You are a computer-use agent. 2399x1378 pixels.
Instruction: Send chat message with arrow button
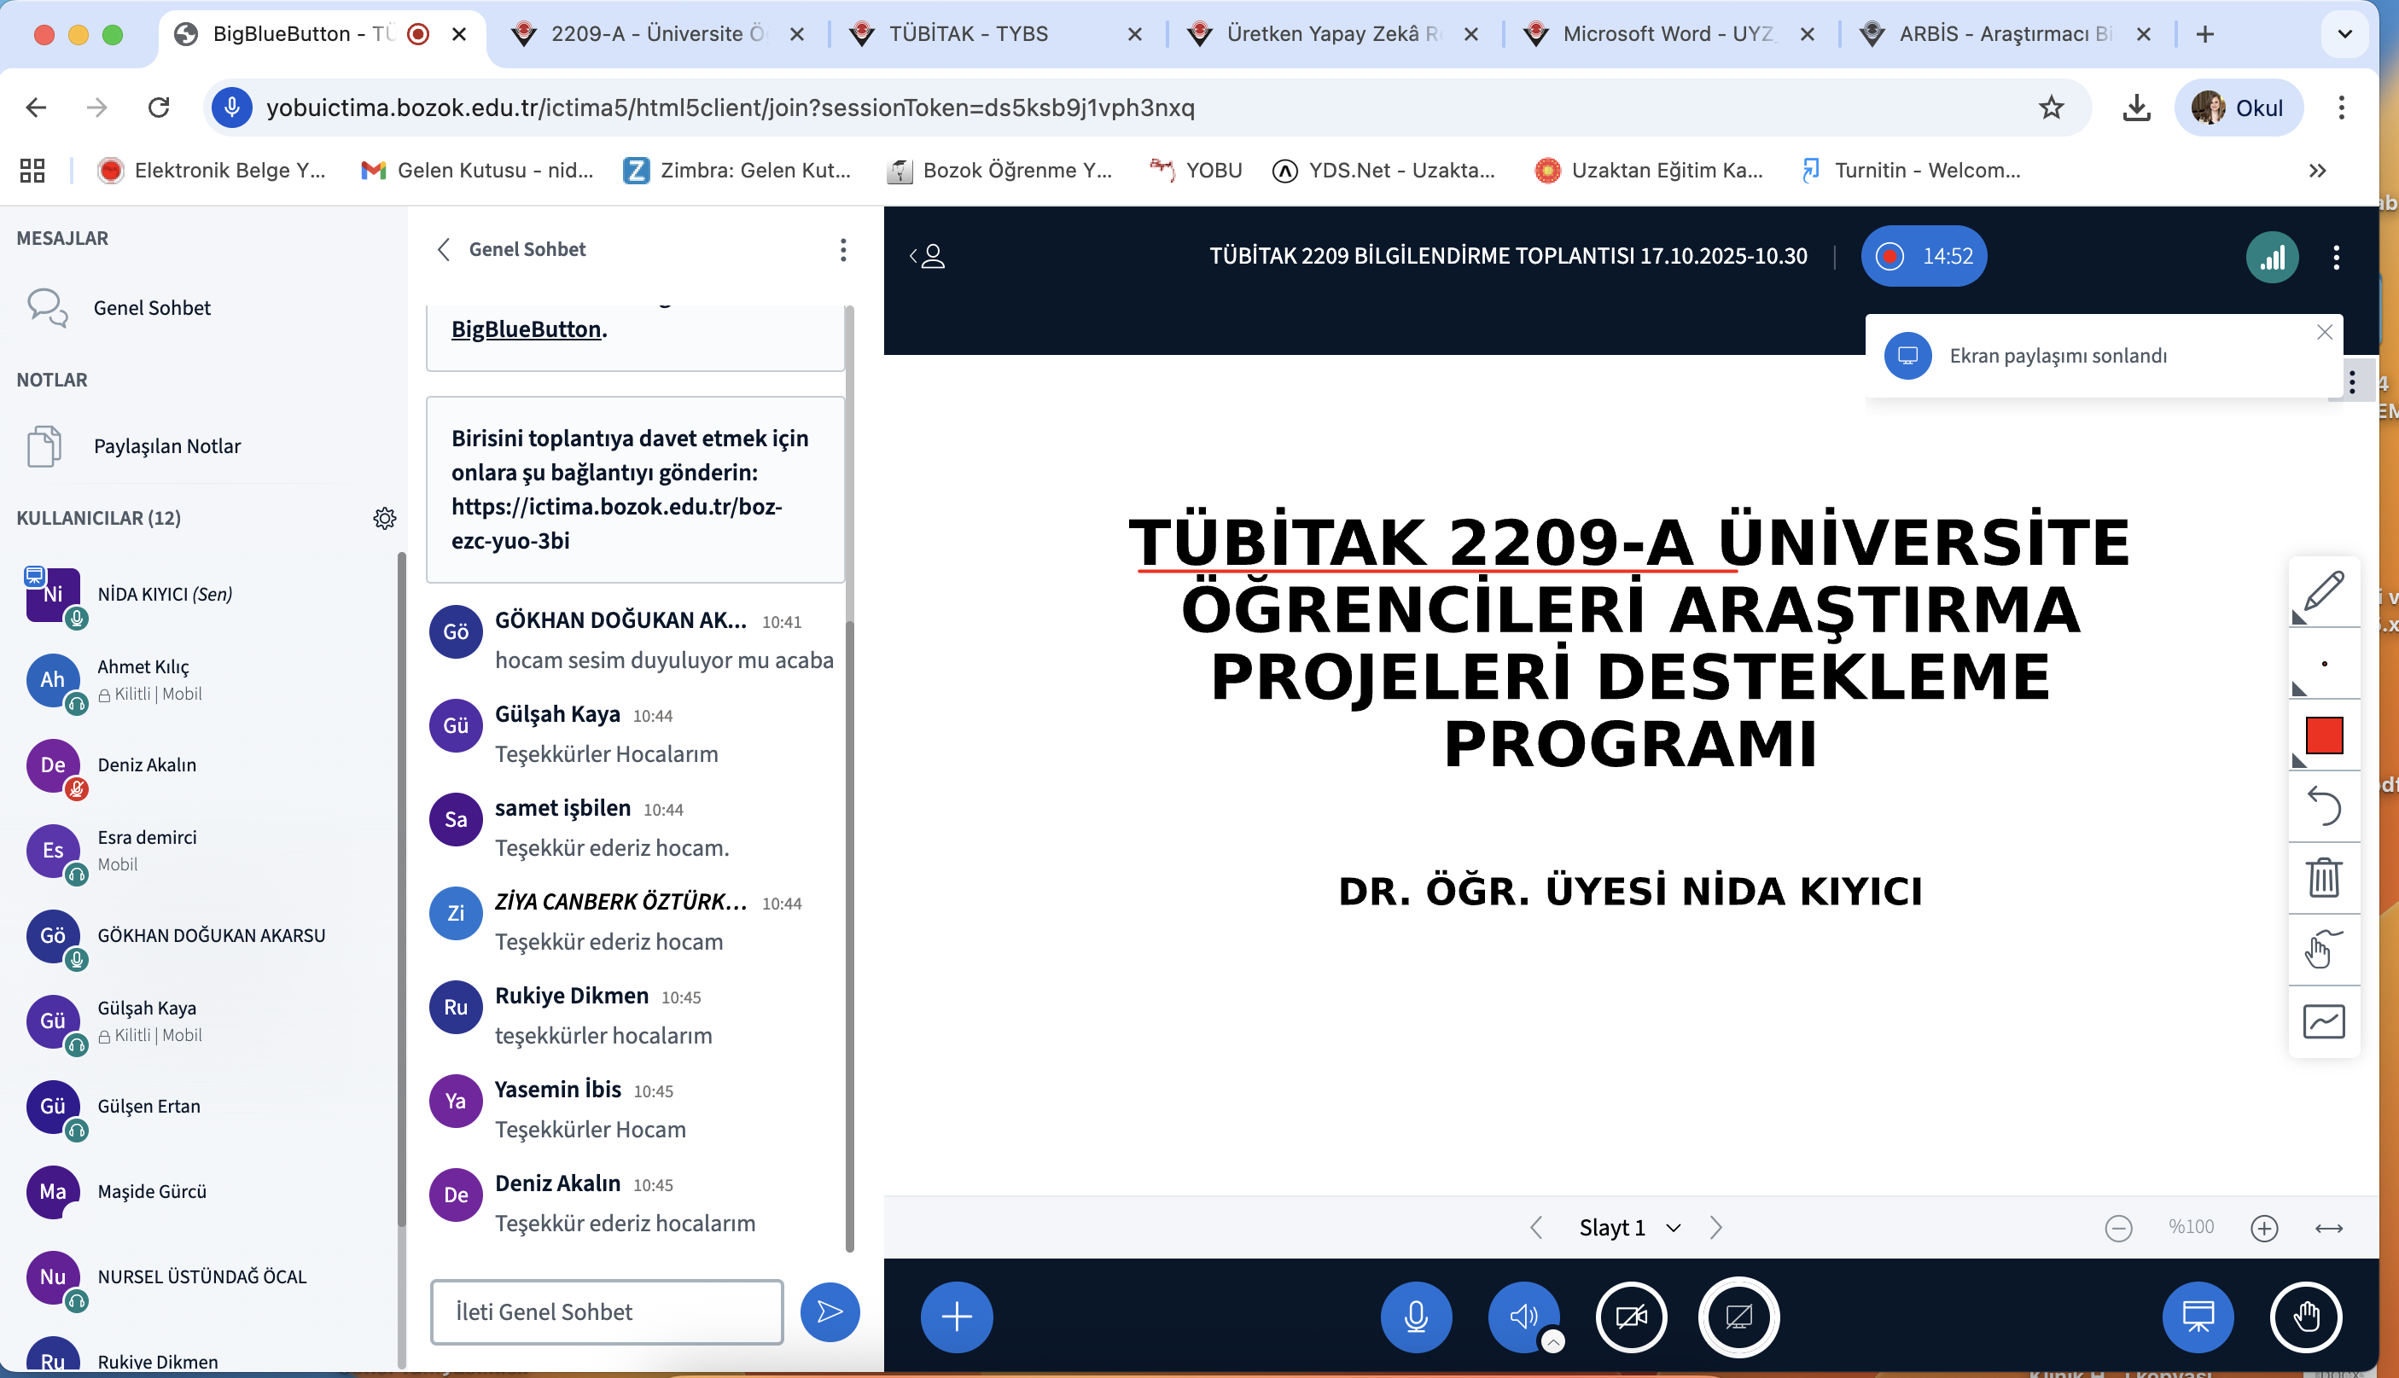(829, 1311)
